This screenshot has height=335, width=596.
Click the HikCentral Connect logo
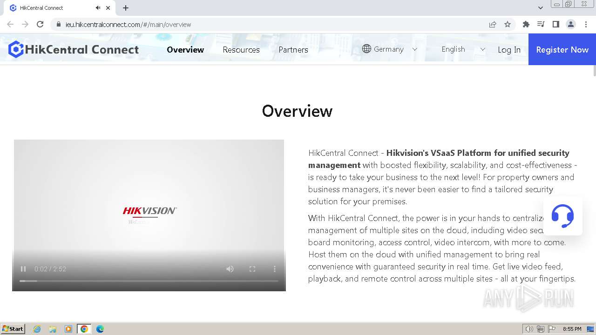[x=74, y=49]
